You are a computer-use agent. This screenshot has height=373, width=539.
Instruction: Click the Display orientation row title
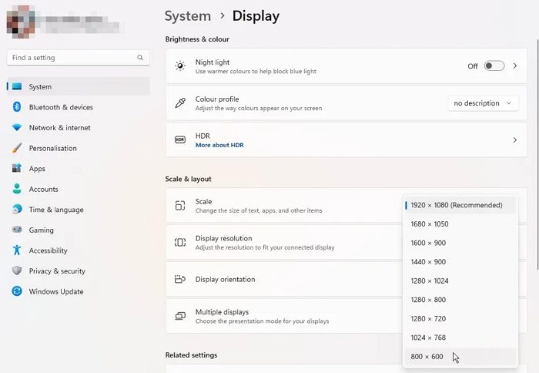(x=225, y=279)
